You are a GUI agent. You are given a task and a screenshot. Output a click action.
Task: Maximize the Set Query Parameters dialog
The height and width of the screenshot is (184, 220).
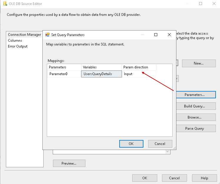coord(156,35)
